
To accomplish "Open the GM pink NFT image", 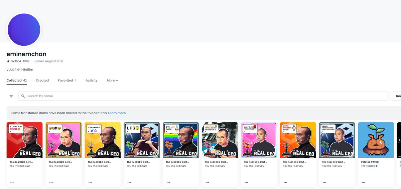I will (64, 140).
